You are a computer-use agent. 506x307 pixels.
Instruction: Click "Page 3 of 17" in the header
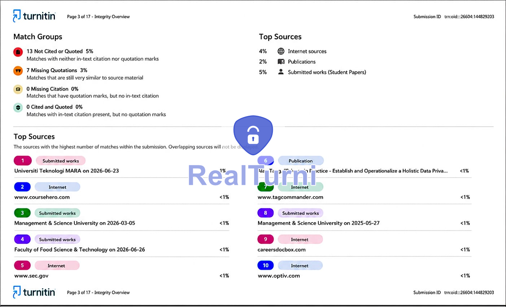pos(79,17)
